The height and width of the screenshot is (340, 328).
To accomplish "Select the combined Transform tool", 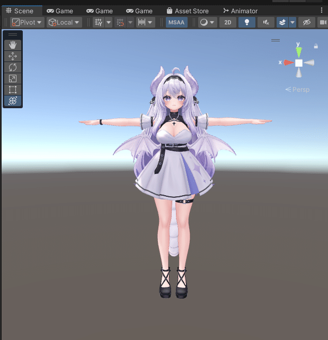I will [13, 101].
